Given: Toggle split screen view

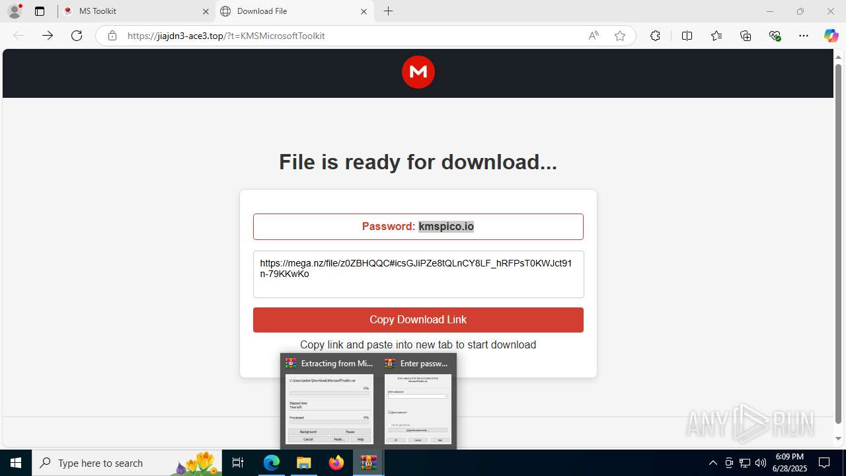Looking at the screenshot, I should pos(687,36).
